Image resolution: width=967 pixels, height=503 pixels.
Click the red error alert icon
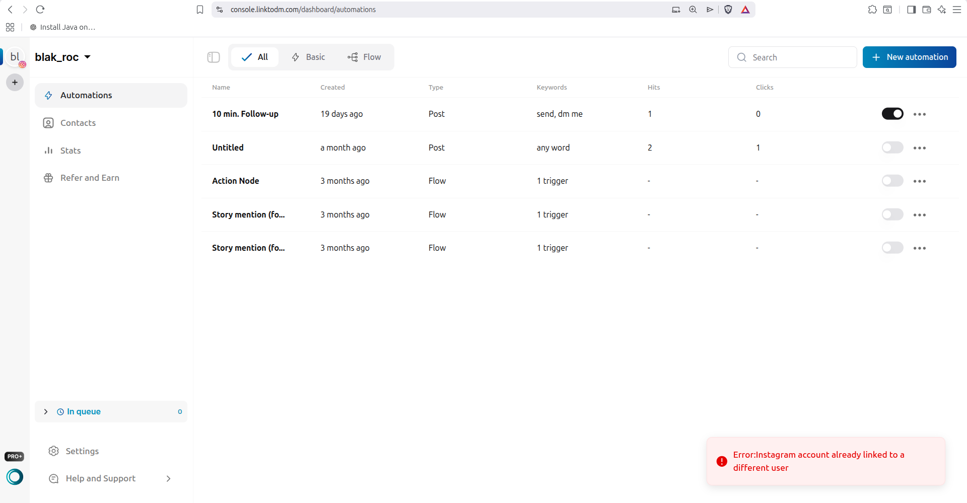pyautogui.click(x=722, y=461)
